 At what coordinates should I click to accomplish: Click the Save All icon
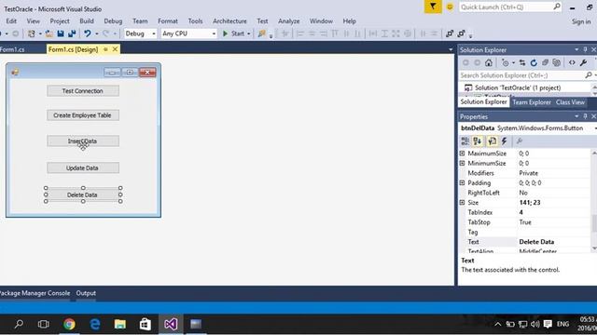[72, 33]
